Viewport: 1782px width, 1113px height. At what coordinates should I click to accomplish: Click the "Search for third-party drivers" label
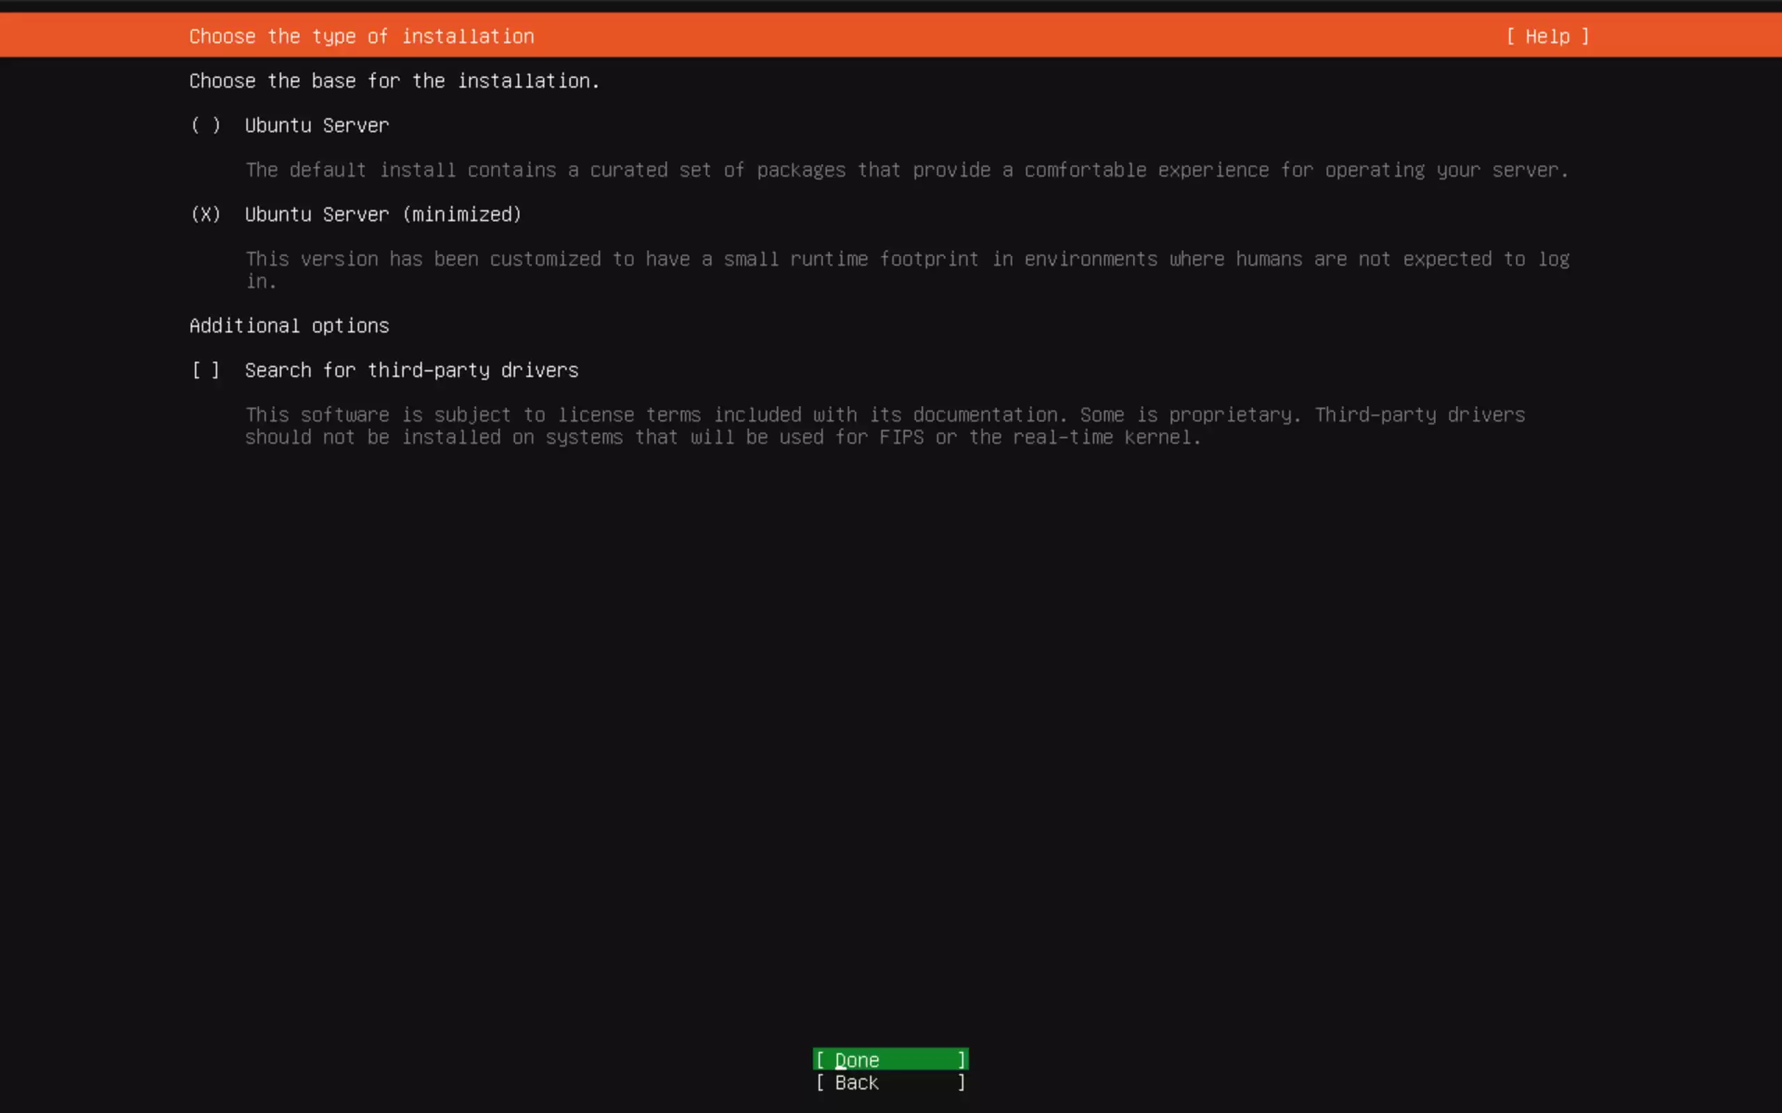click(411, 370)
